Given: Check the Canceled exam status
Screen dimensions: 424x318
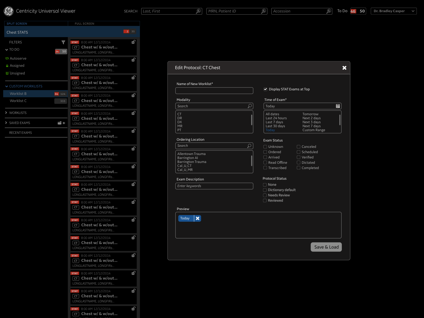Looking at the screenshot, I should point(298,147).
